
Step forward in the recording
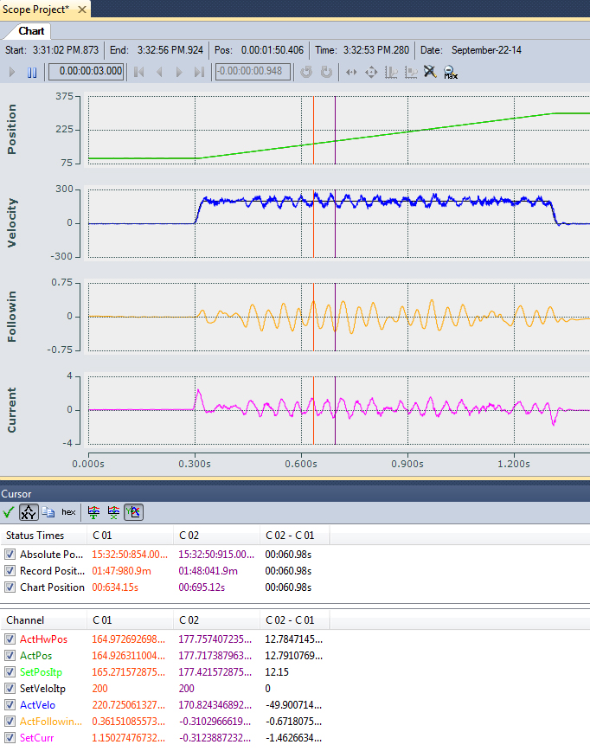179,73
